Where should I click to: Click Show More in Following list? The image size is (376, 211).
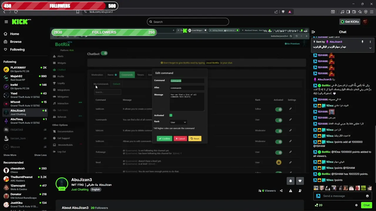point(10,155)
